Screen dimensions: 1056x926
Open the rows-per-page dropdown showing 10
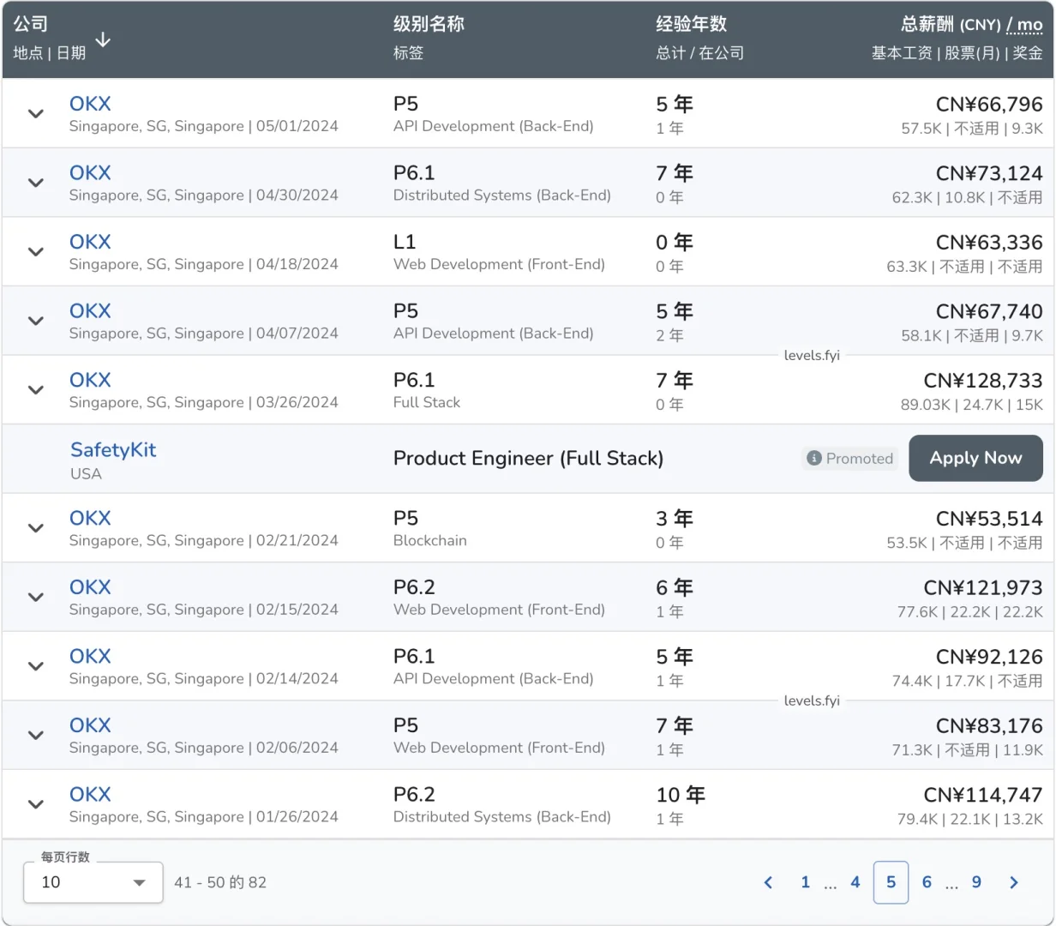93,882
